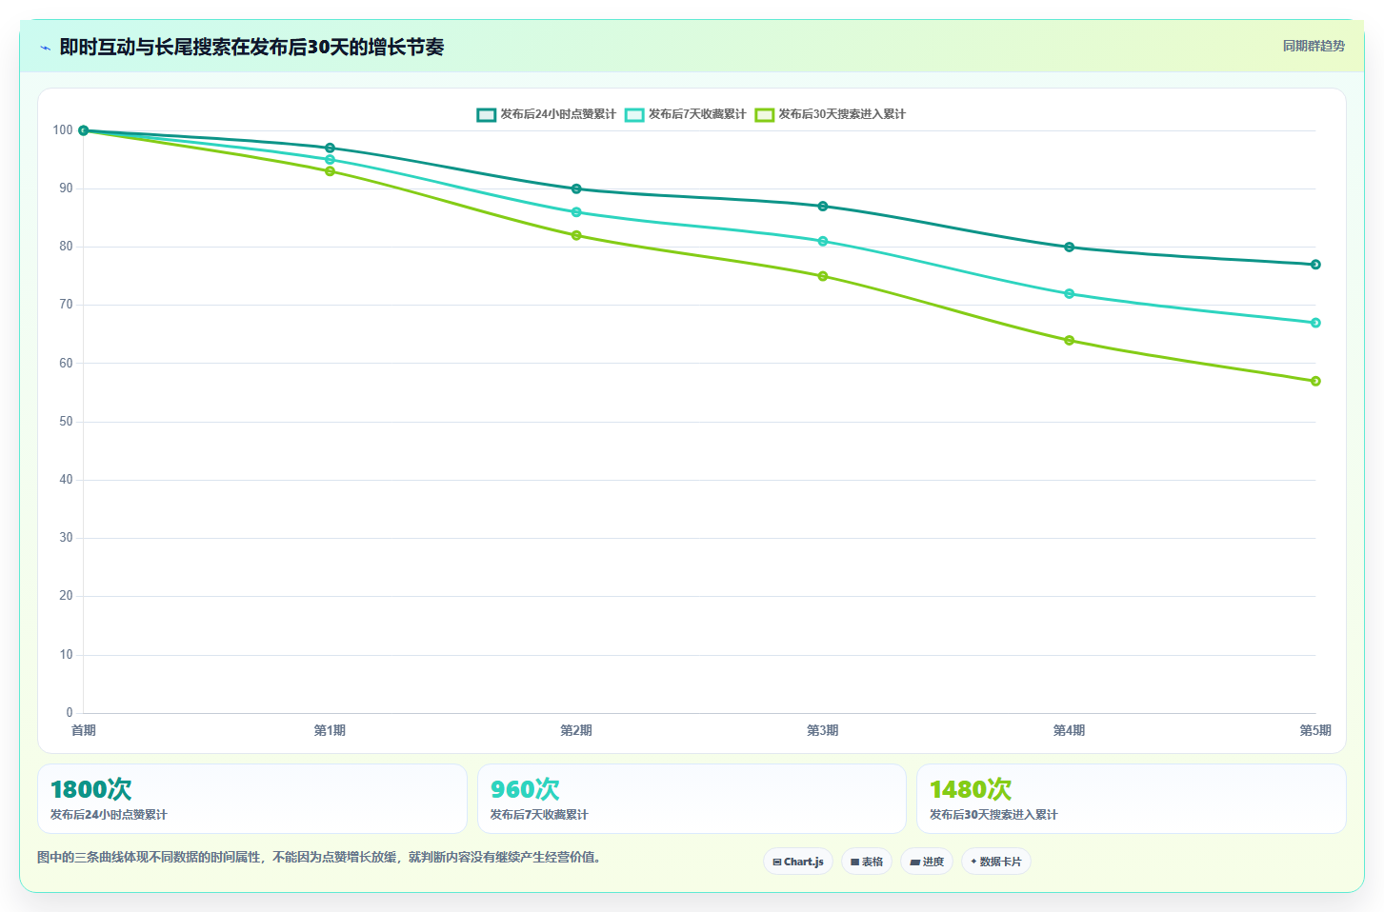Click the green 75 point at 第3期
The height and width of the screenshot is (912, 1384).
(x=823, y=276)
